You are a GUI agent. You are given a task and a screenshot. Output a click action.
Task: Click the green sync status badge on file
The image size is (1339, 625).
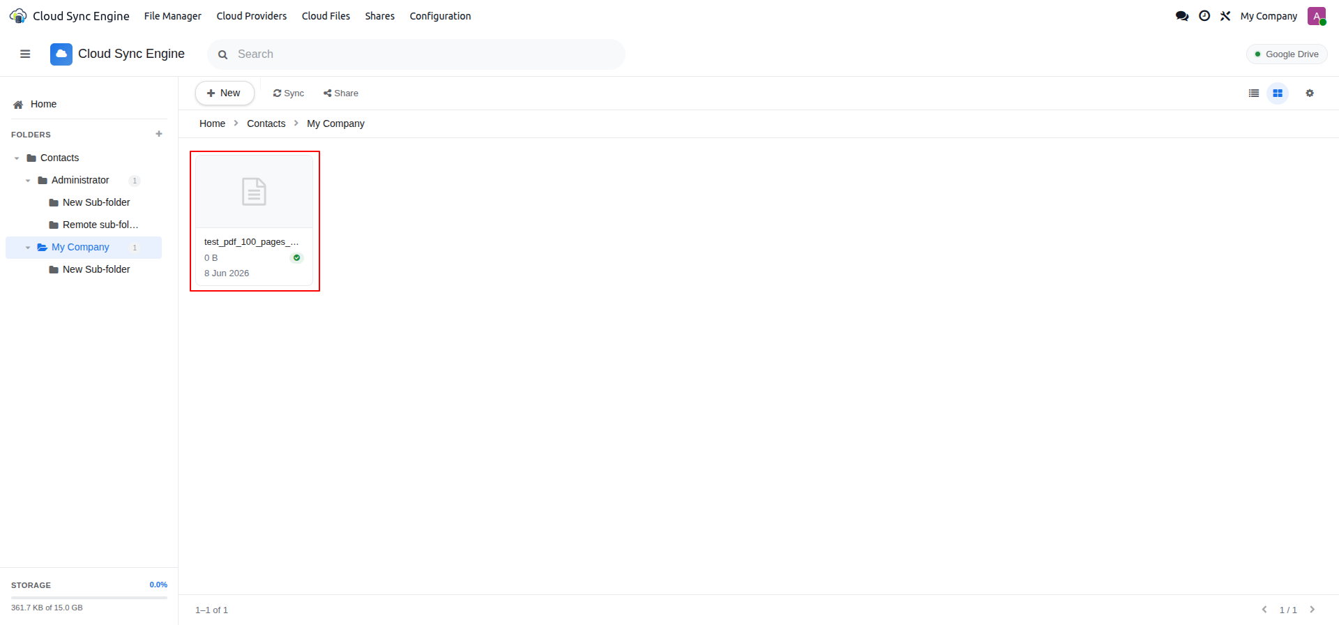click(x=296, y=258)
